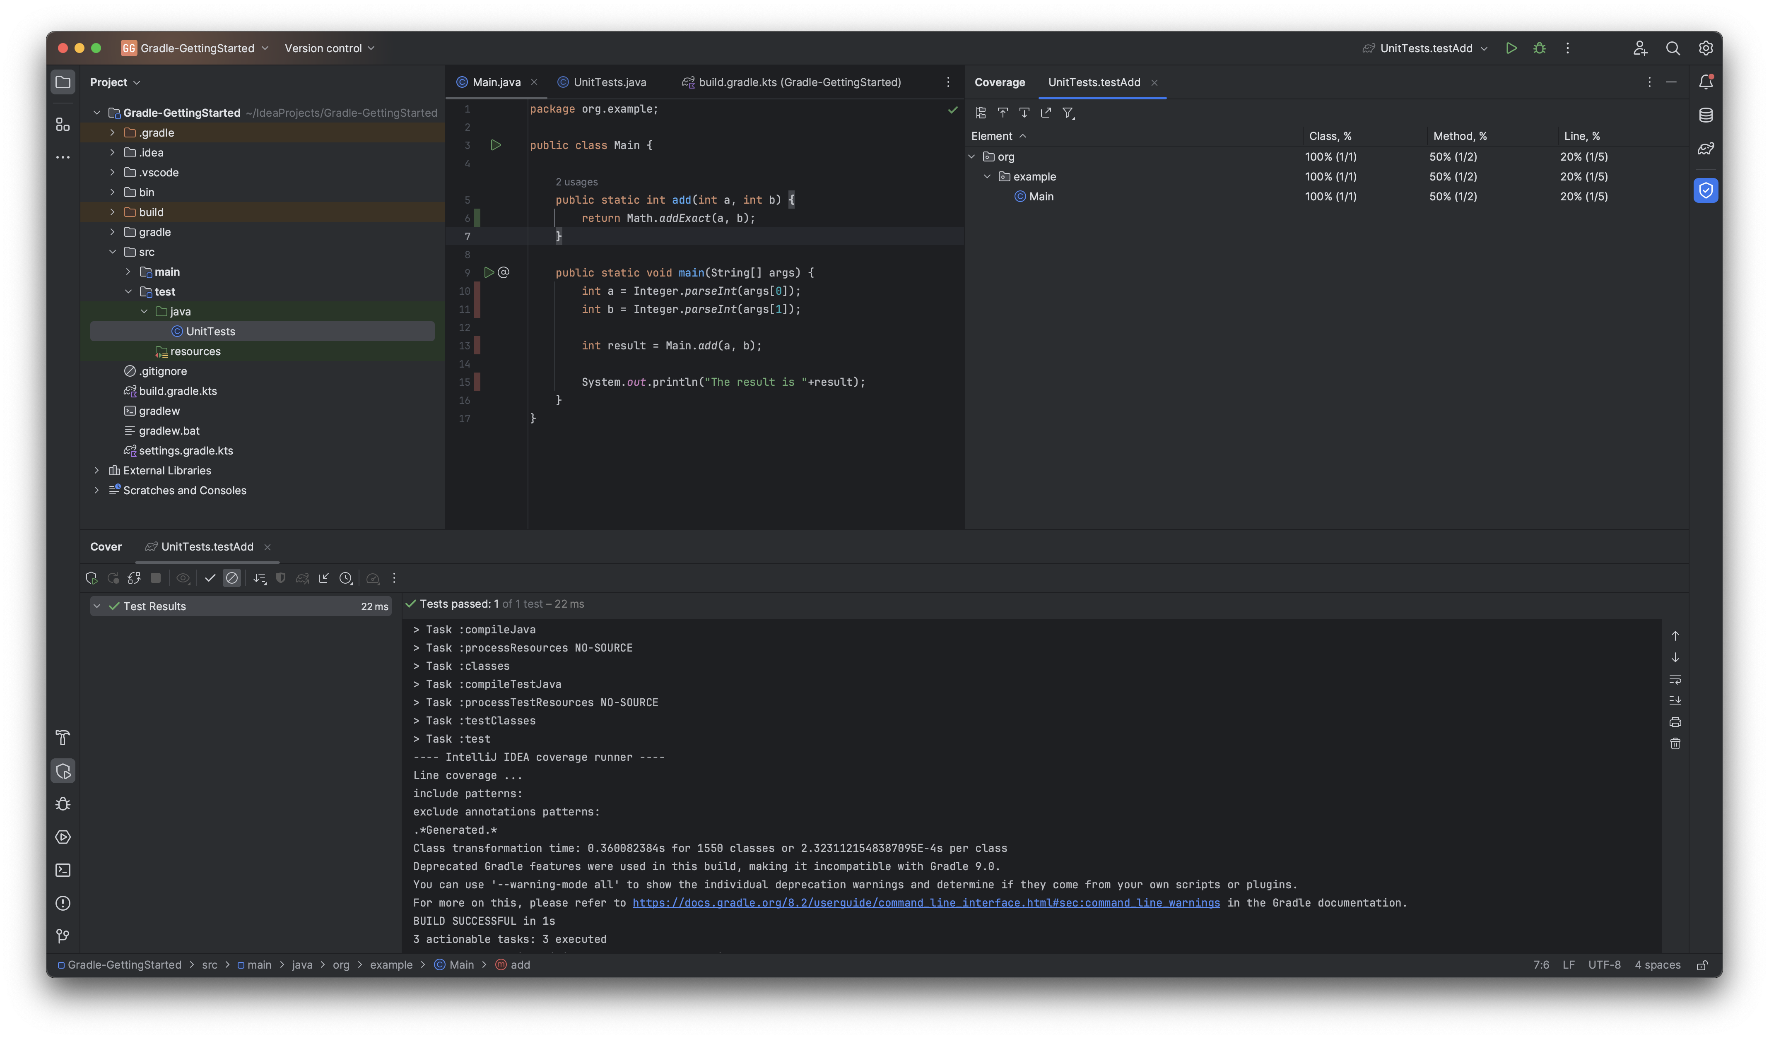
Task: Print the console output
Action: (x=1675, y=722)
